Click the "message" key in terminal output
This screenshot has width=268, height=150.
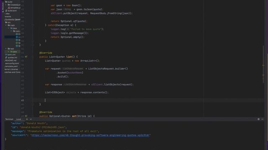[17, 131]
